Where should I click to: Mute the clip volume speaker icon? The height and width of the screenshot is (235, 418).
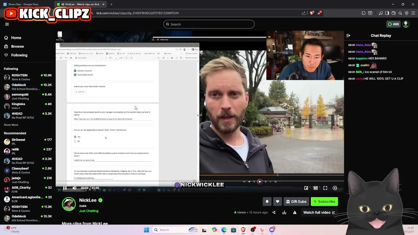[x=74, y=188]
